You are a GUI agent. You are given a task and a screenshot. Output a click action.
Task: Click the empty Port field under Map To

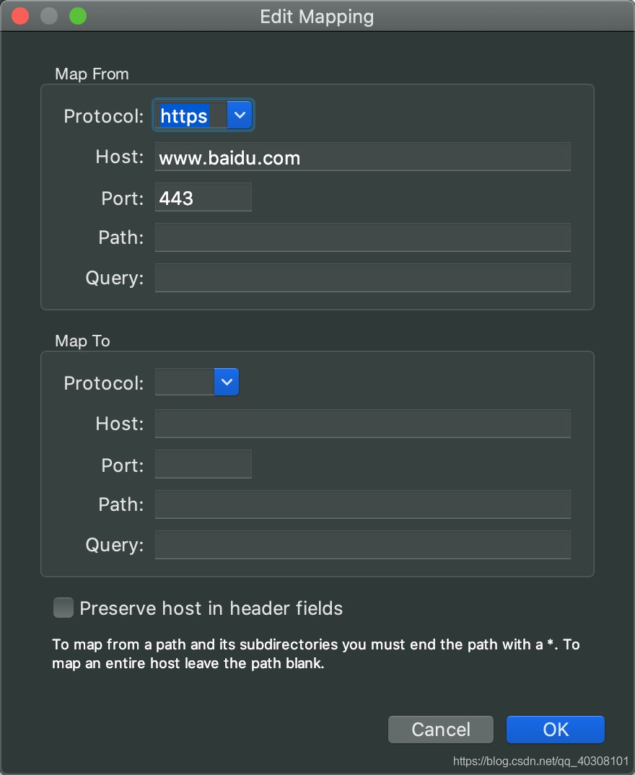click(203, 464)
